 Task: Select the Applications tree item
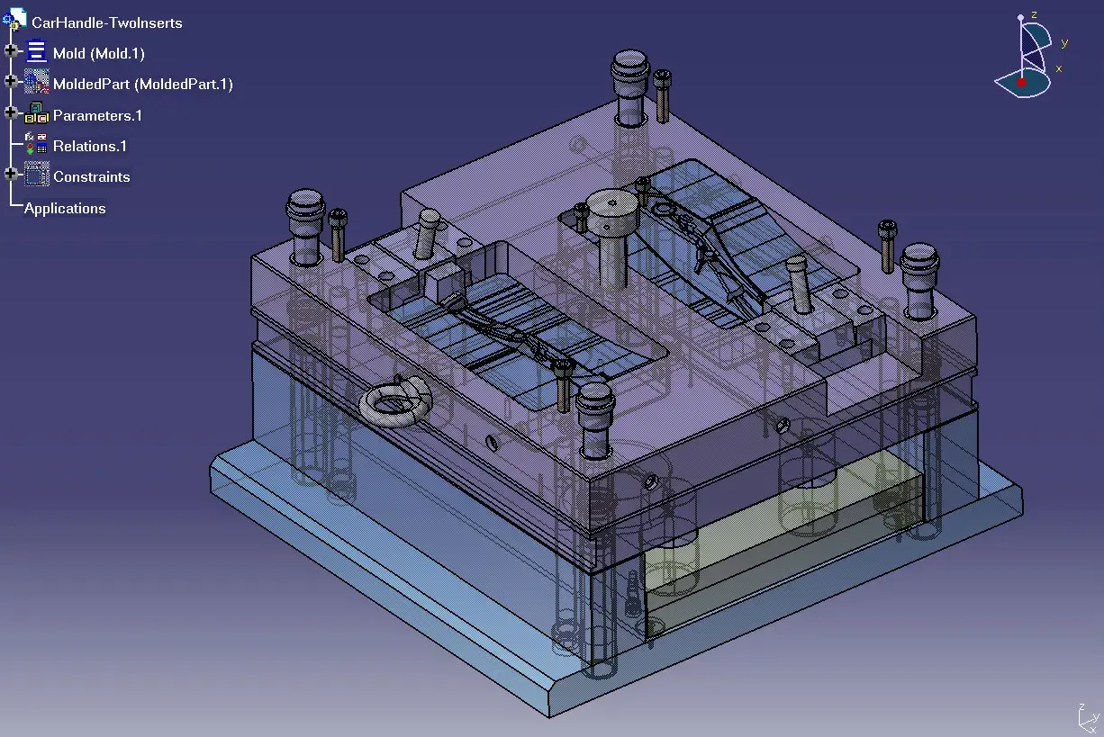point(65,208)
